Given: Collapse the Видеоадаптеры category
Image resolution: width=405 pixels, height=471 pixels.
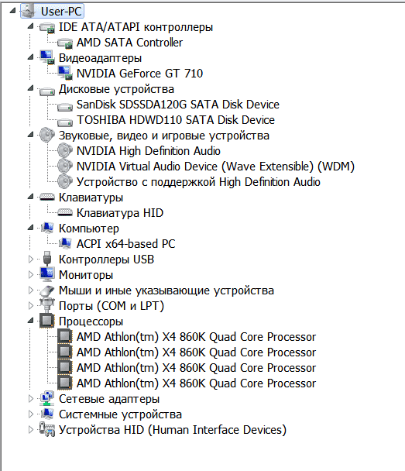Looking at the screenshot, I should pyautogui.click(x=31, y=57).
